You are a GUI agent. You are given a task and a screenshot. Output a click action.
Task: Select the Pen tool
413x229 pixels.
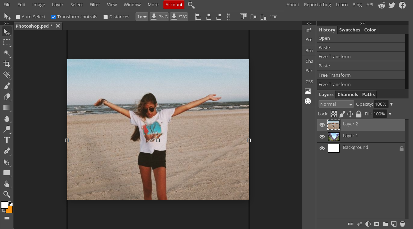[7, 151]
